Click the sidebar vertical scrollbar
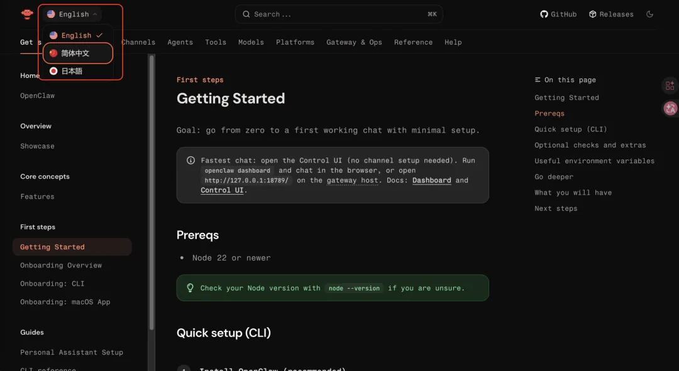The height and width of the screenshot is (371, 679). tap(152, 188)
